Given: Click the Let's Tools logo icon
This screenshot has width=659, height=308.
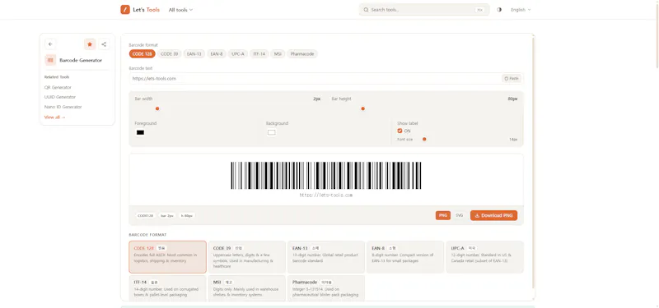Looking at the screenshot, I should tap(125, 10).
